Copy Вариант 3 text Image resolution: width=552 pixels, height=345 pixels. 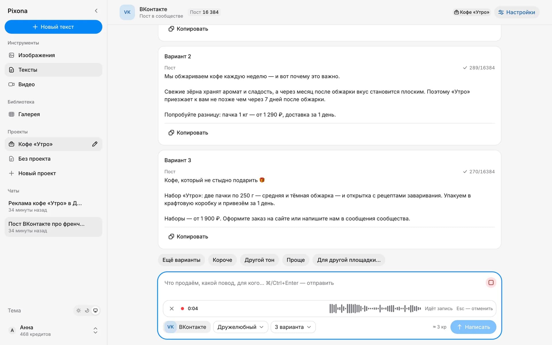point(188,236)
